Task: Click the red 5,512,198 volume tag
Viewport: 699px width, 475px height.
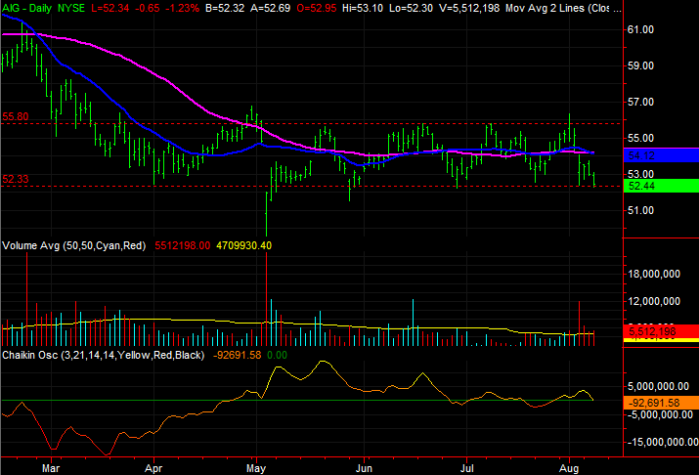Action: (661, 331)
